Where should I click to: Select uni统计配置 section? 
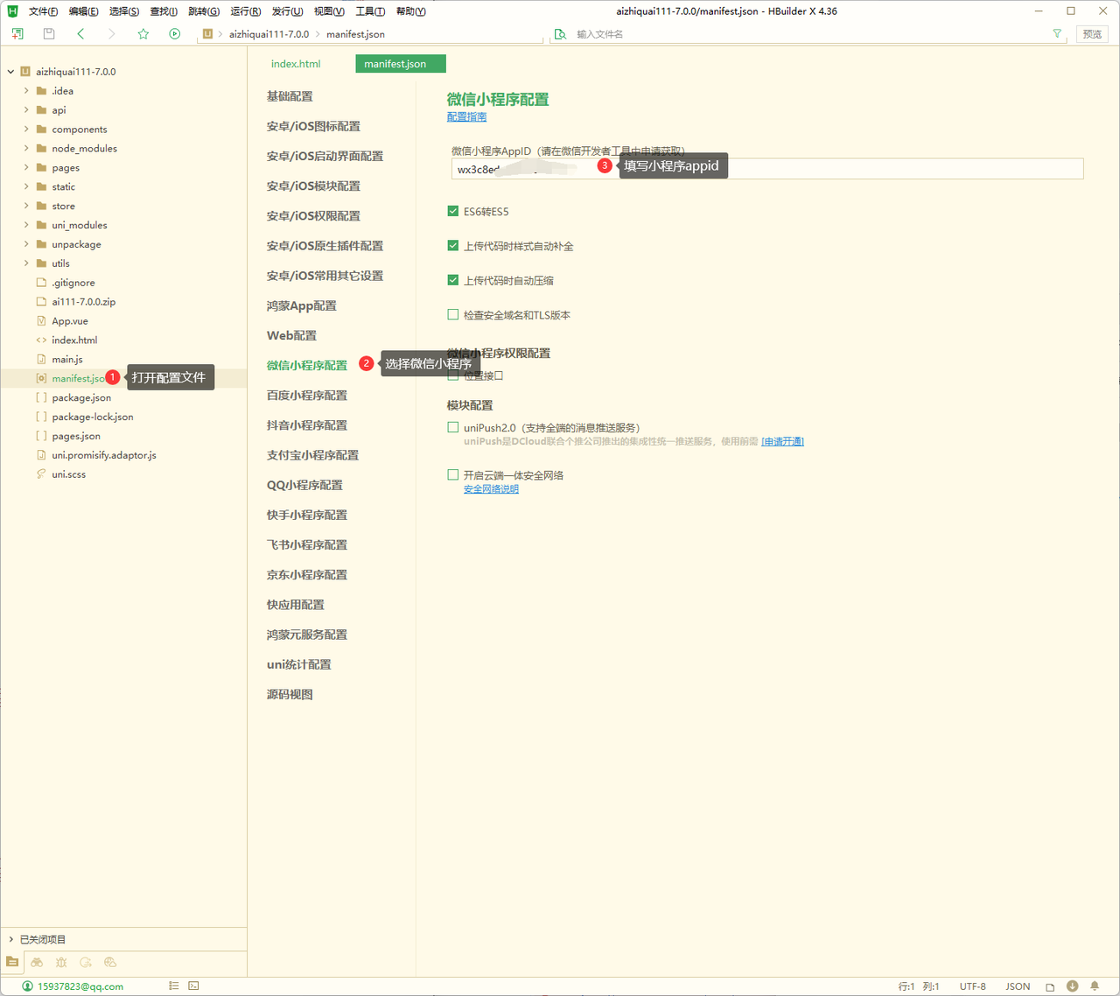click(x=299, y=664)
